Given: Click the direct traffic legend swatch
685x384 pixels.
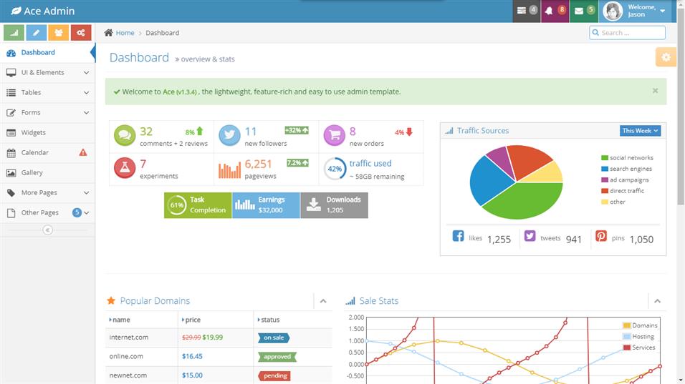Looking at the screenshot, I should tap(605, 190).
